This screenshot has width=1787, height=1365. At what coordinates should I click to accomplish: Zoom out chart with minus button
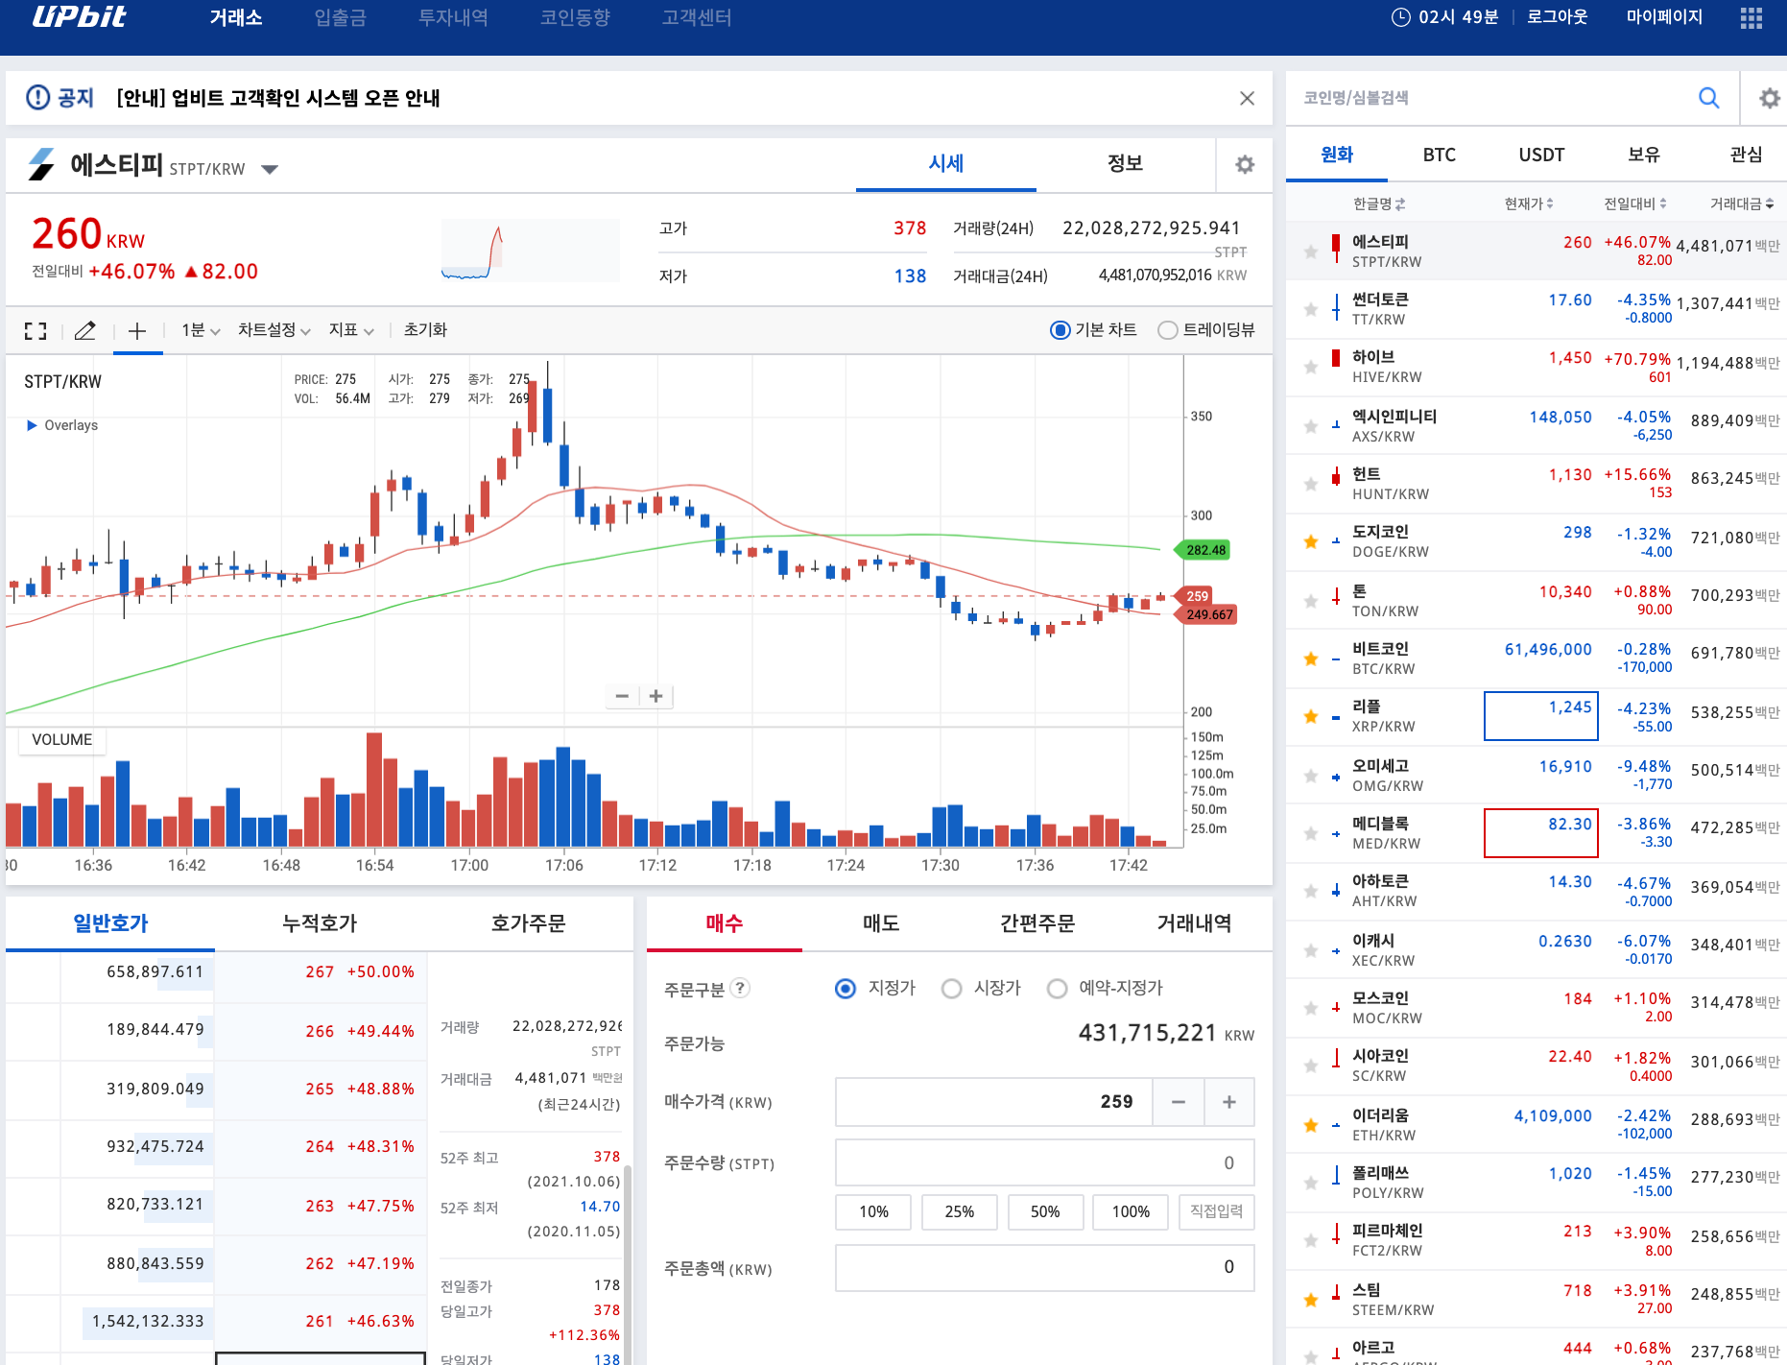pyautogui.click(x=622, y=696)
